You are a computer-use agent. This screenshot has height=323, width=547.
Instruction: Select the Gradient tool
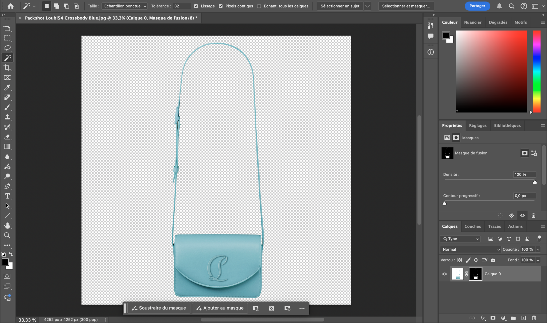(7, 147)
